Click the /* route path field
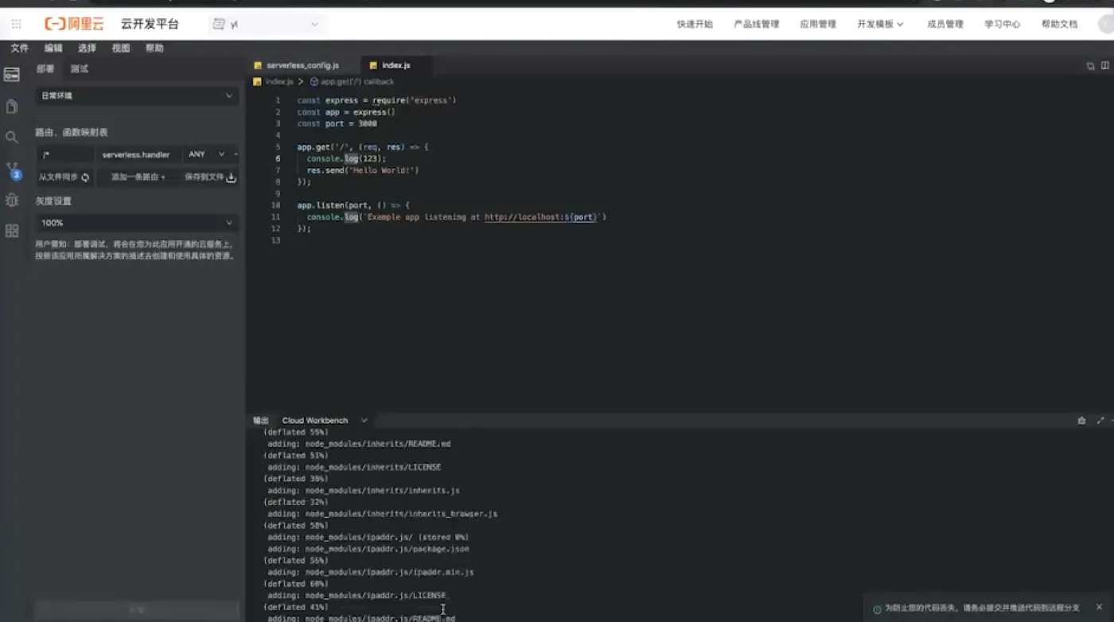 coord(65,154)
